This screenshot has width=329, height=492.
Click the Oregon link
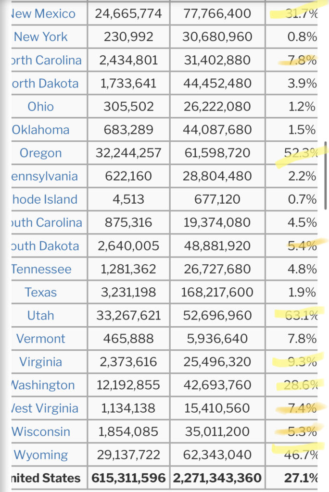point(41,153)
